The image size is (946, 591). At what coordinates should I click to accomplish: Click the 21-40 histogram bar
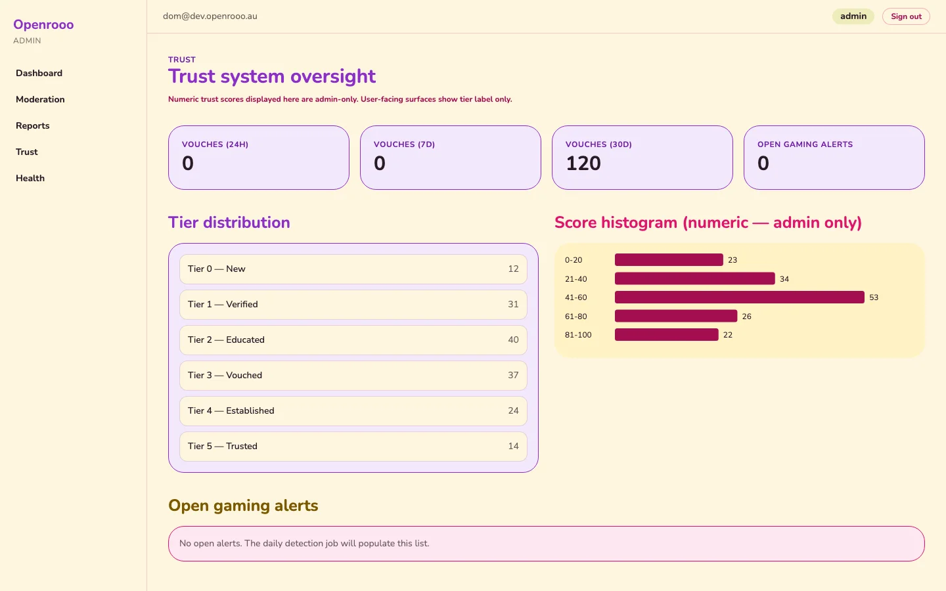695,279
